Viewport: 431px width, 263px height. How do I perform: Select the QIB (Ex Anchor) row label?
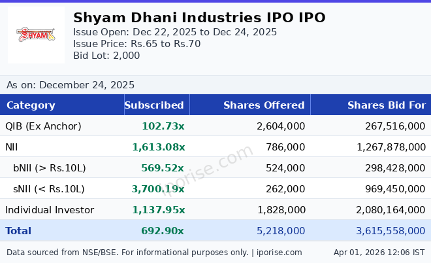pyautogui.click(x=43, y=126)
